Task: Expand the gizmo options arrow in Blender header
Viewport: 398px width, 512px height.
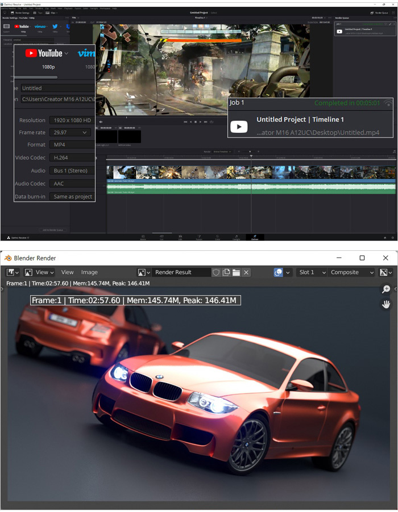Action: pos(288,272)
